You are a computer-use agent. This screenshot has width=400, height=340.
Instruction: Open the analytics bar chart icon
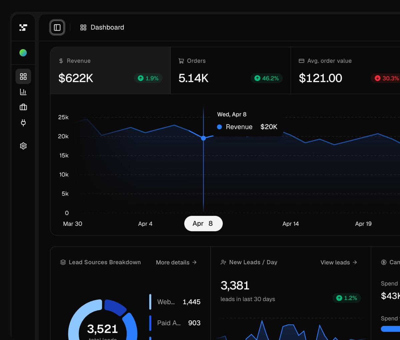(x=23, y=92)
